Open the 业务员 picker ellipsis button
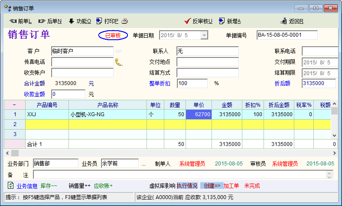 (144, 164)
